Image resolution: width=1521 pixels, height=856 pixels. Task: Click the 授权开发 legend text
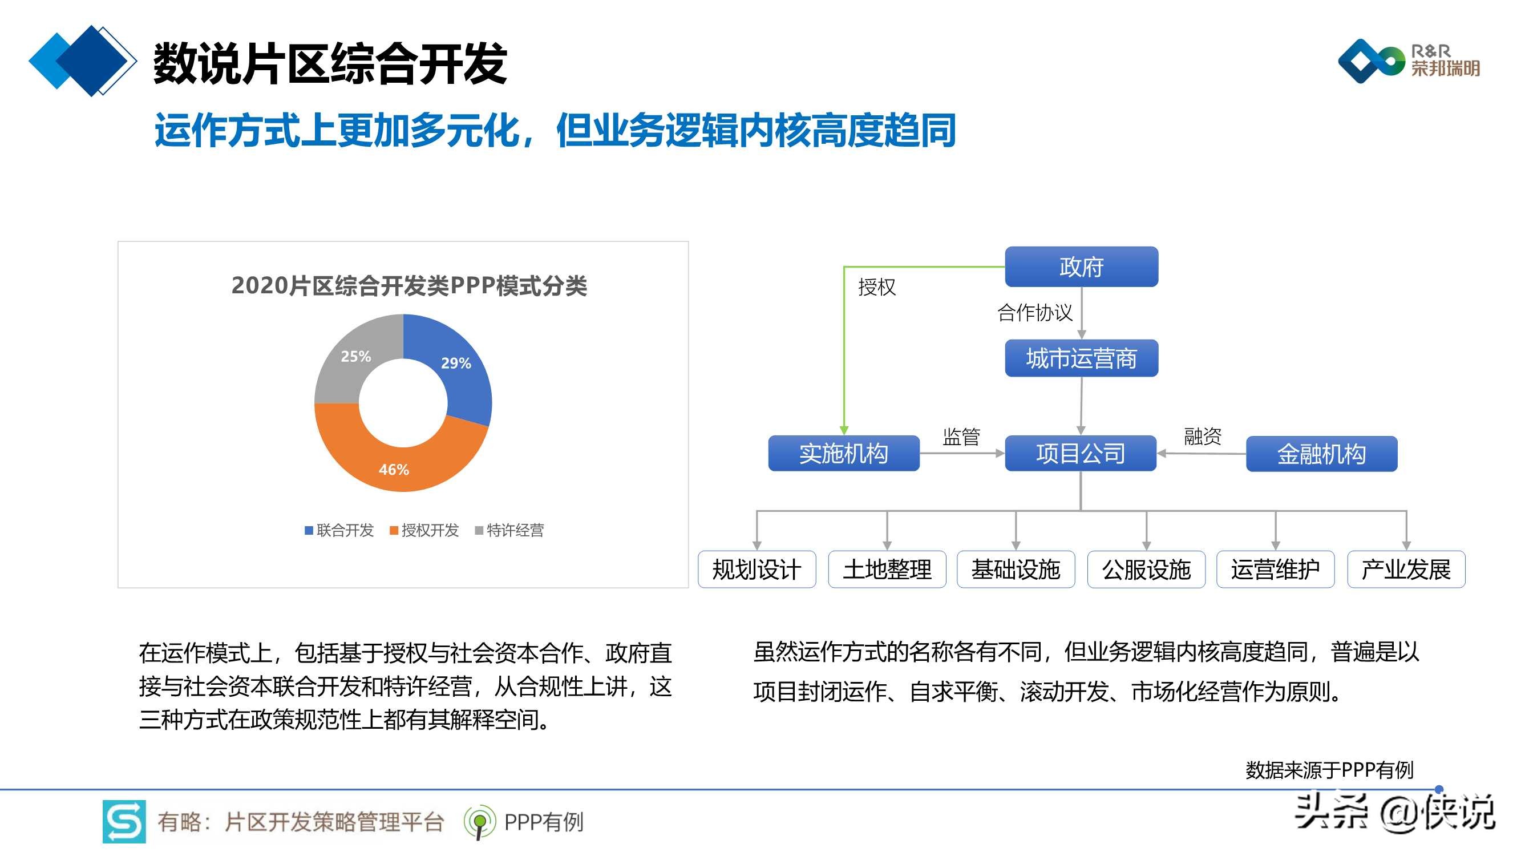[430, 531]
